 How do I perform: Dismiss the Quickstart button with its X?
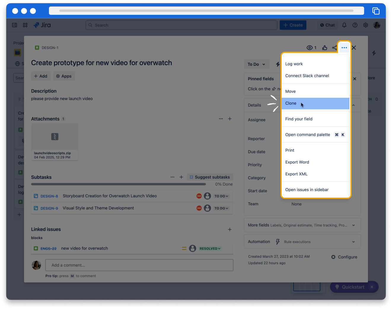point(372,287)
